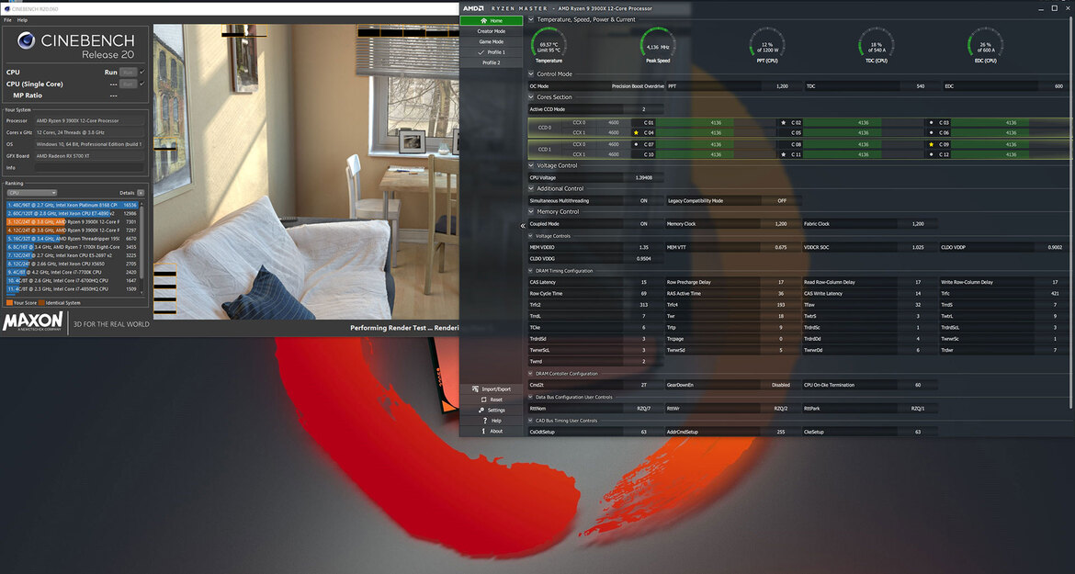This screenshot has width=1075, height=574.
Task: Click the Import/Export icon in Ryzen Master
Action: coord(475,389)
